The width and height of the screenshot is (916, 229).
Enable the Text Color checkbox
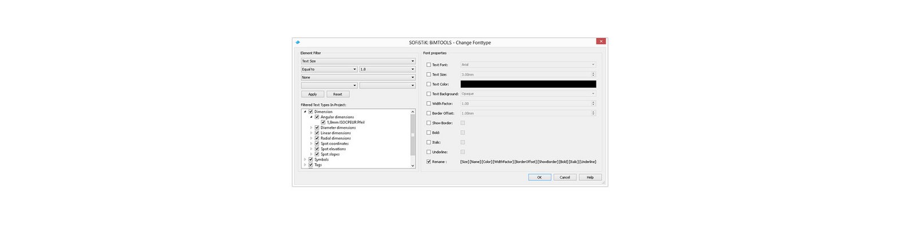(x=429, y=84)
